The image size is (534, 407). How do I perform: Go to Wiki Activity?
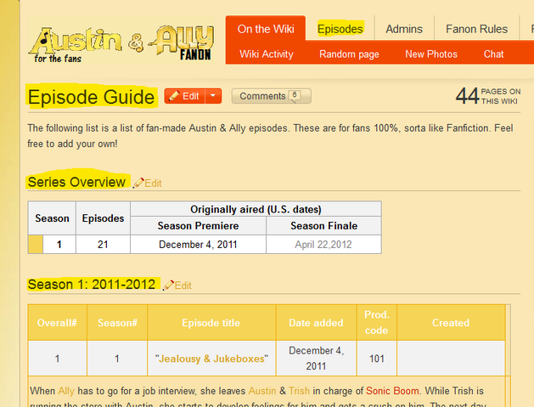click(267, 54)
